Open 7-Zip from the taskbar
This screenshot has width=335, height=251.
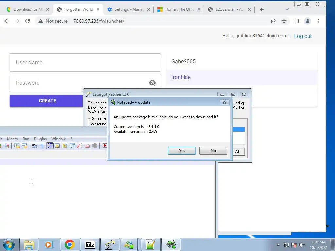pyautogui.click(x=90, y=244)
